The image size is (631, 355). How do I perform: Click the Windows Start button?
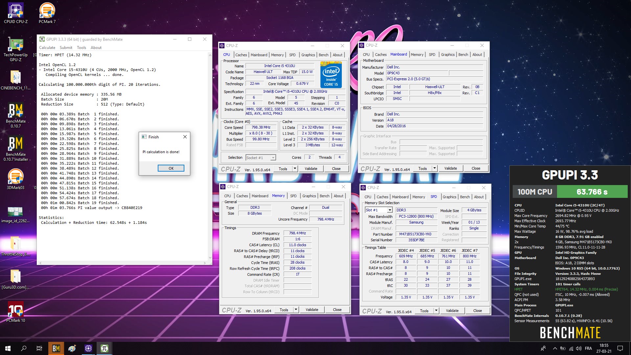(x=8, y=348)
